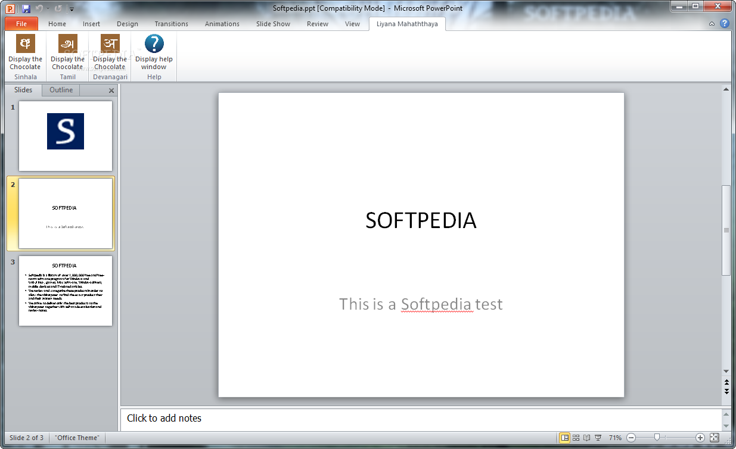This screenshot has width=736, height=449.
Task: Click the notes pane scroll up arrow
Action: [726, 414]
